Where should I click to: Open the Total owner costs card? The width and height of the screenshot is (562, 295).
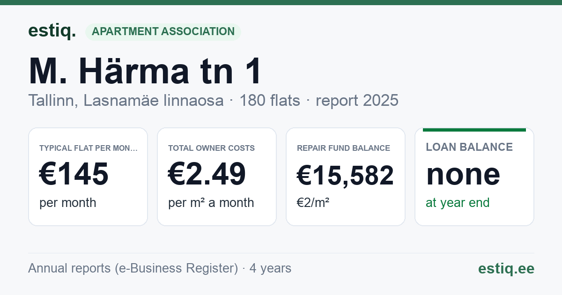click(x=217, y=177)
